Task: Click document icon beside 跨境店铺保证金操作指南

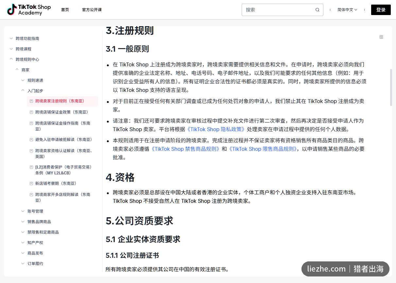Action: [x=31, y=123]
